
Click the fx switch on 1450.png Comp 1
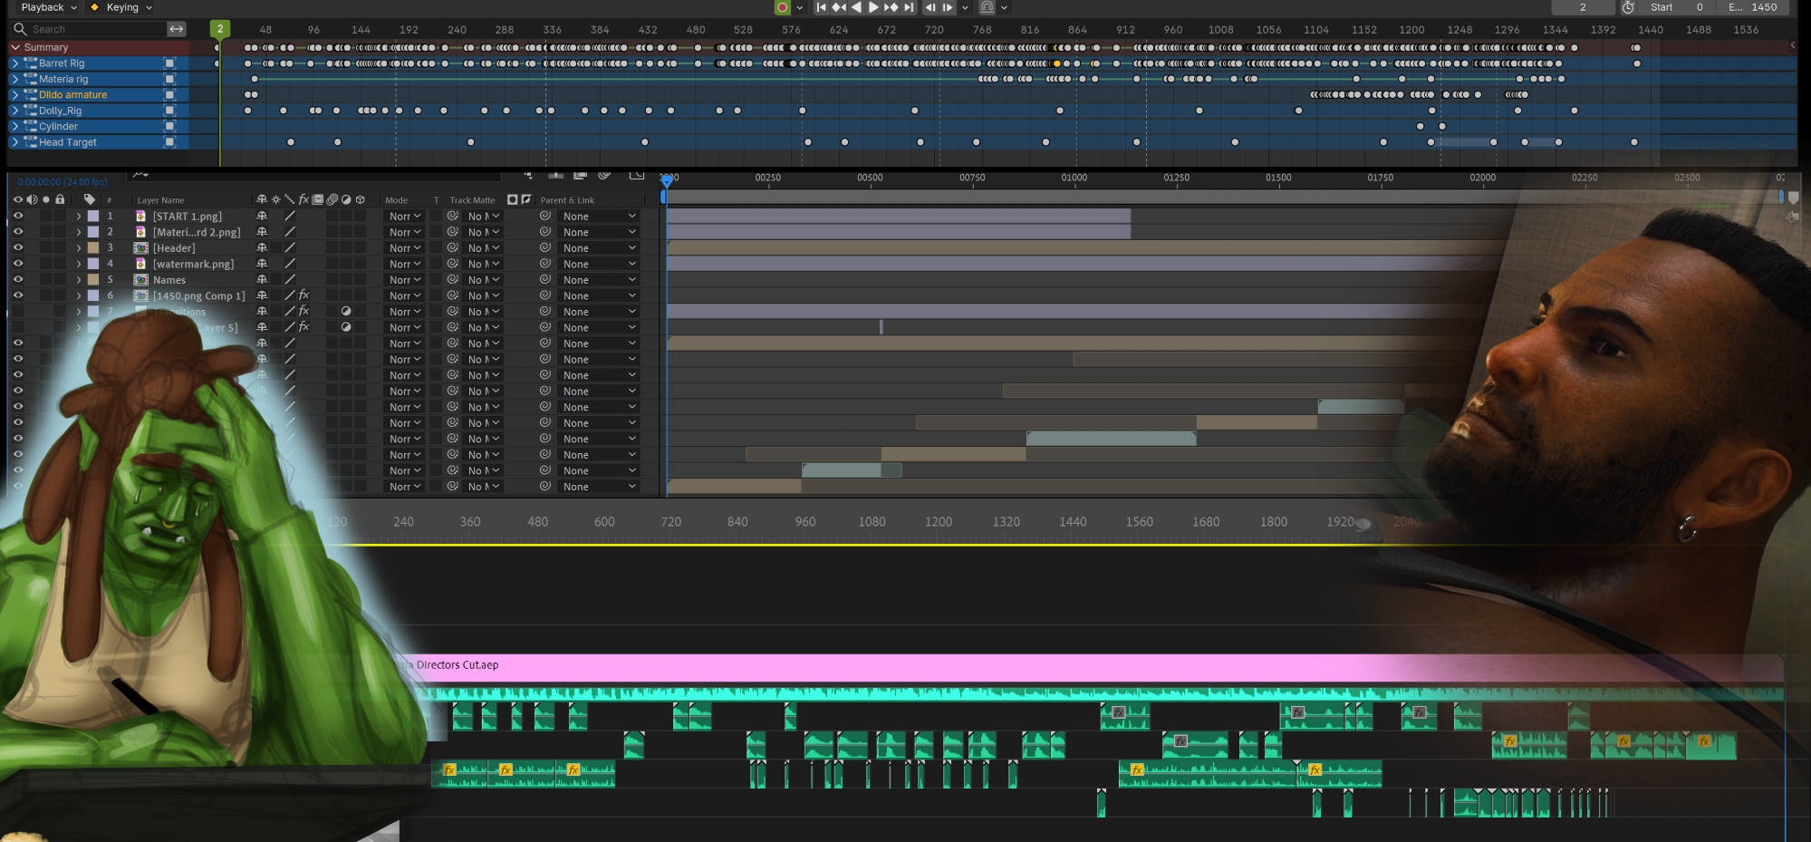pos(303,295)
